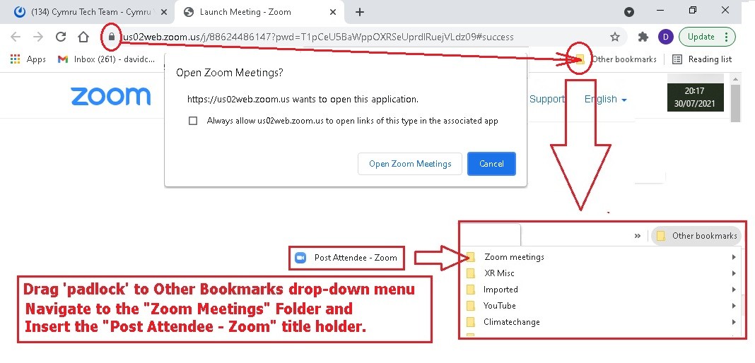This screenshot has height=363, width=755.
Task: Click the Climatechange label text
Action: pyautogui.click(x=511, y=322)
